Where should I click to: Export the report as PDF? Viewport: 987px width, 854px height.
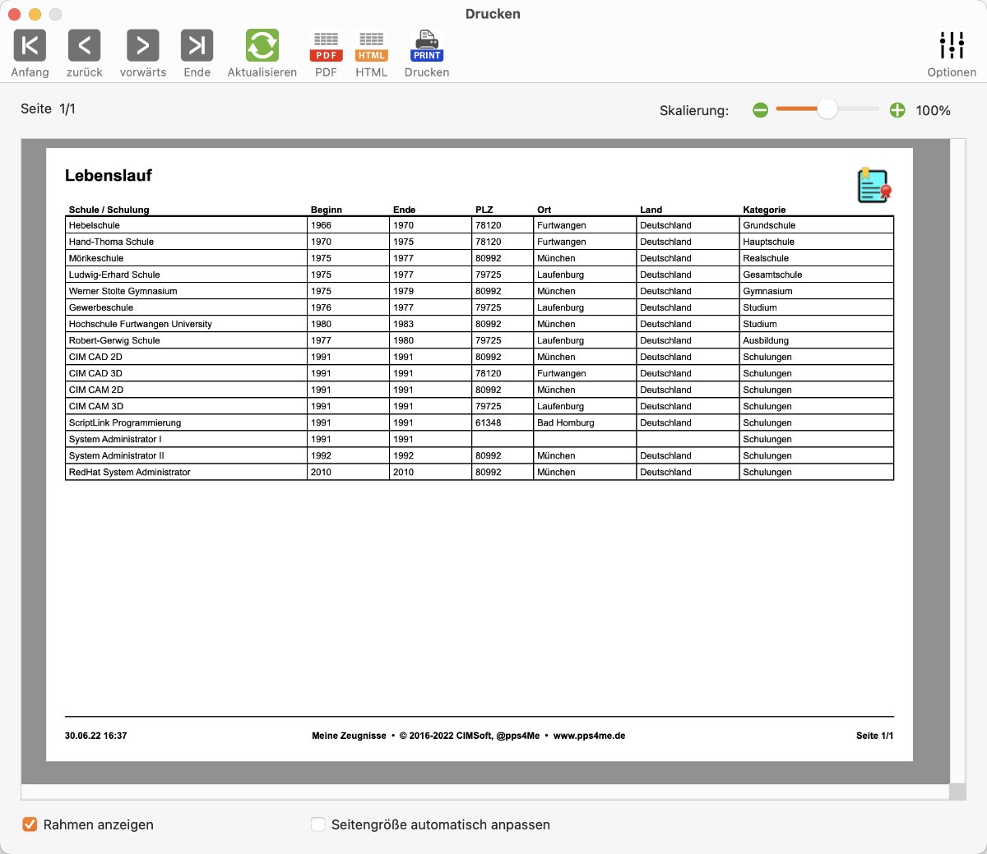tap(327, 46)
